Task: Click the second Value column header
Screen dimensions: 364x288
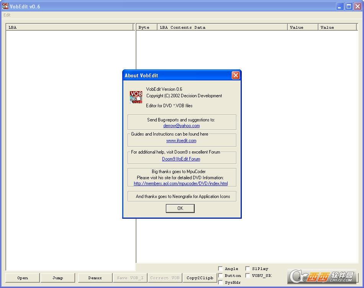Action: click(x=337, y=27)
